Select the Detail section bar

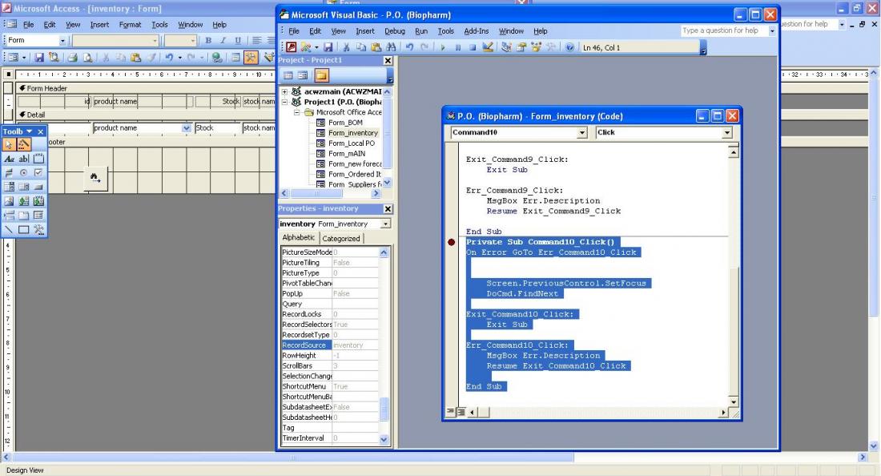click(x=145, y=115)
